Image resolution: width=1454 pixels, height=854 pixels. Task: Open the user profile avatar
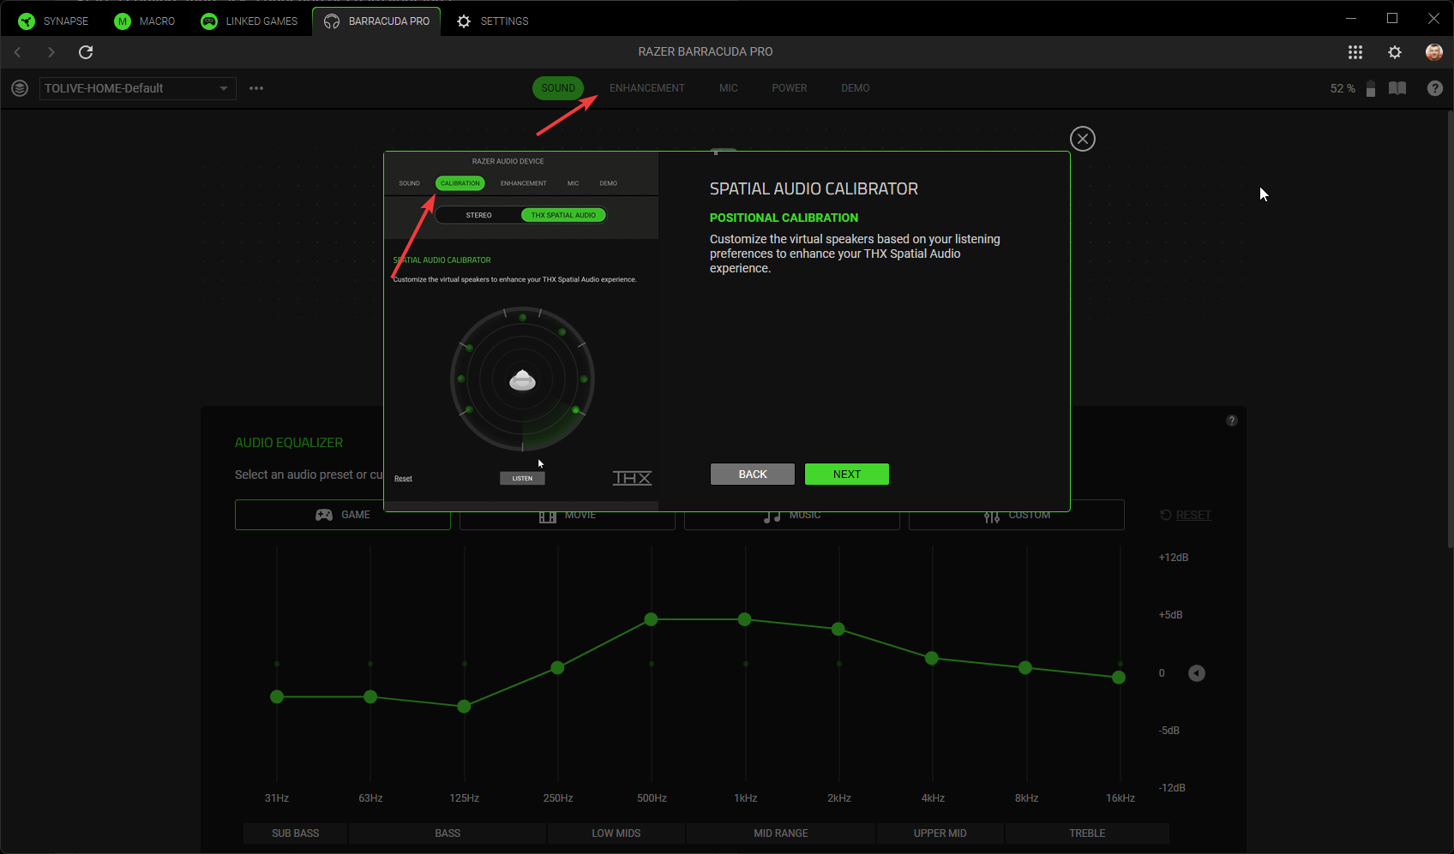click(1434, 52)
